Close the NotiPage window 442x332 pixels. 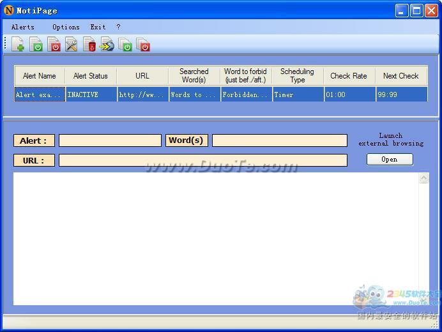pyautogui.click(x=431, y=11)
